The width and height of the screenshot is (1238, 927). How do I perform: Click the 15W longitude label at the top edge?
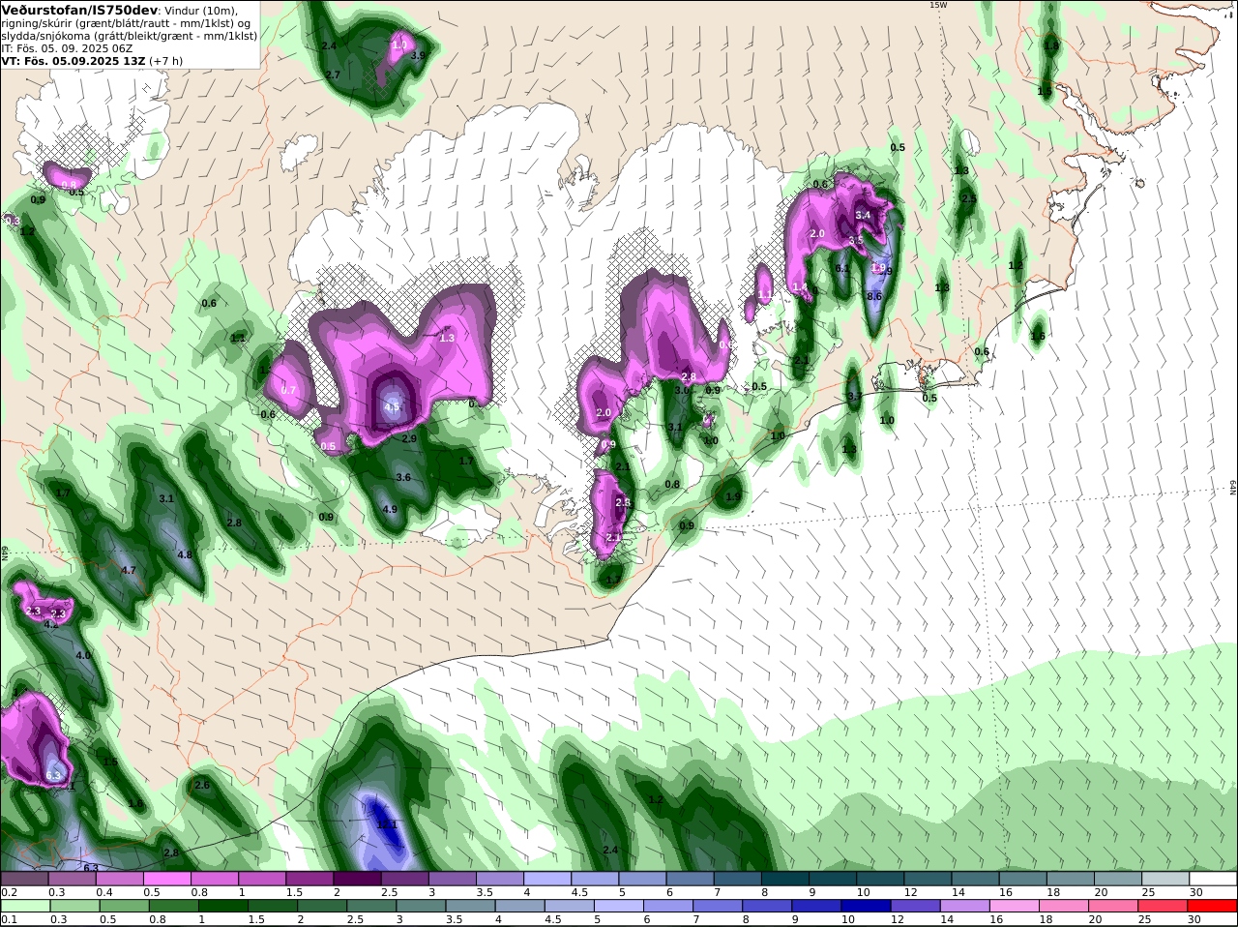point(937,5)
